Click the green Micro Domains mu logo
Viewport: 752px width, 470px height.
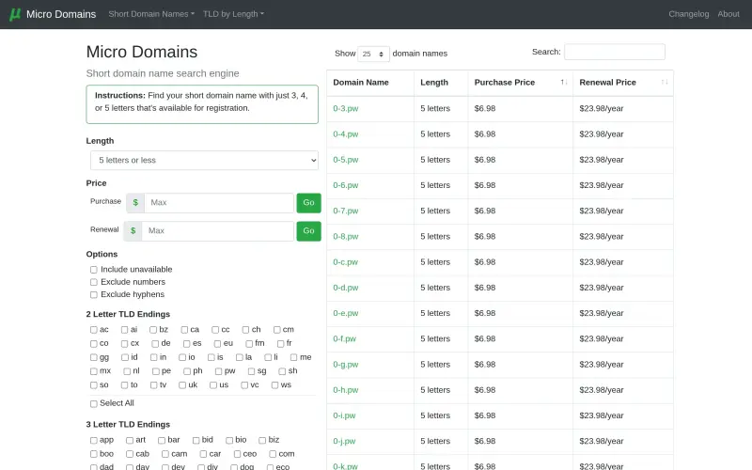click(x=15, y=14)
